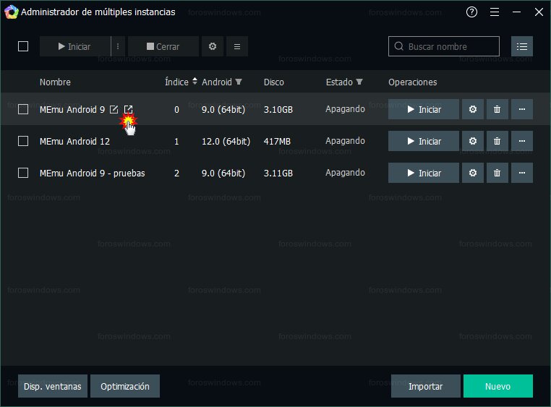Click the toolbar Iniciar button

75,46
